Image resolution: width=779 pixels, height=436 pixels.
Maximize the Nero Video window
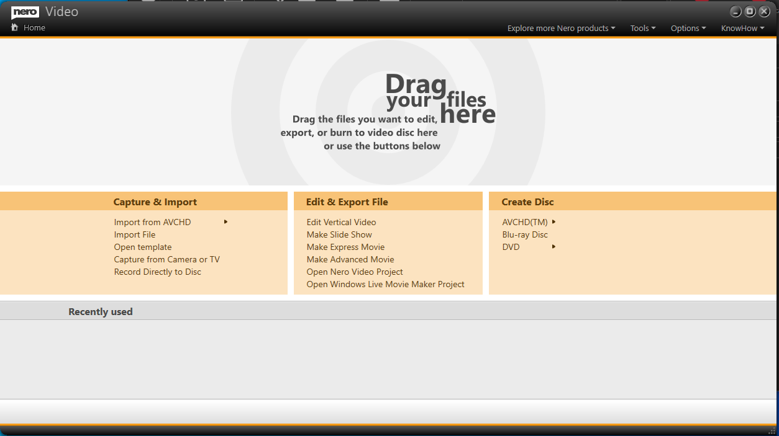(750, 12)
